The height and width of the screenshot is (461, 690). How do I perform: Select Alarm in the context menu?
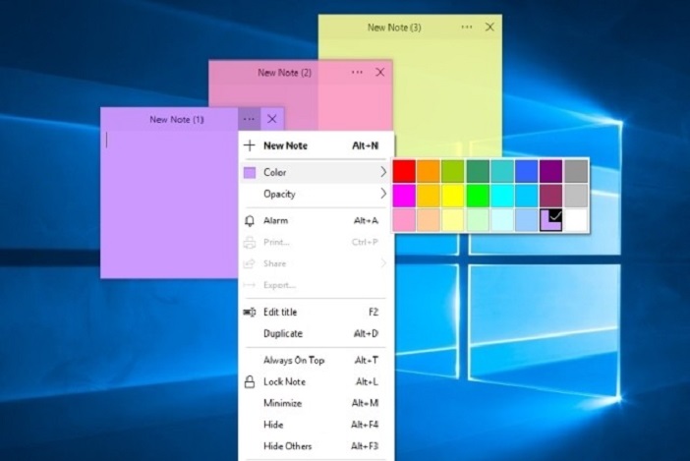pos(316,220)
